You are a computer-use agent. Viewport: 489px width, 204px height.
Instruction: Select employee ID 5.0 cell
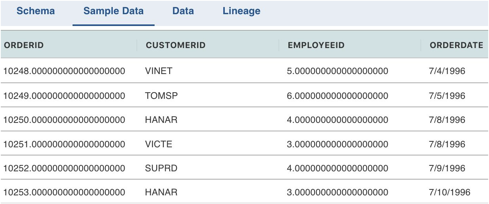pos(338,71)
